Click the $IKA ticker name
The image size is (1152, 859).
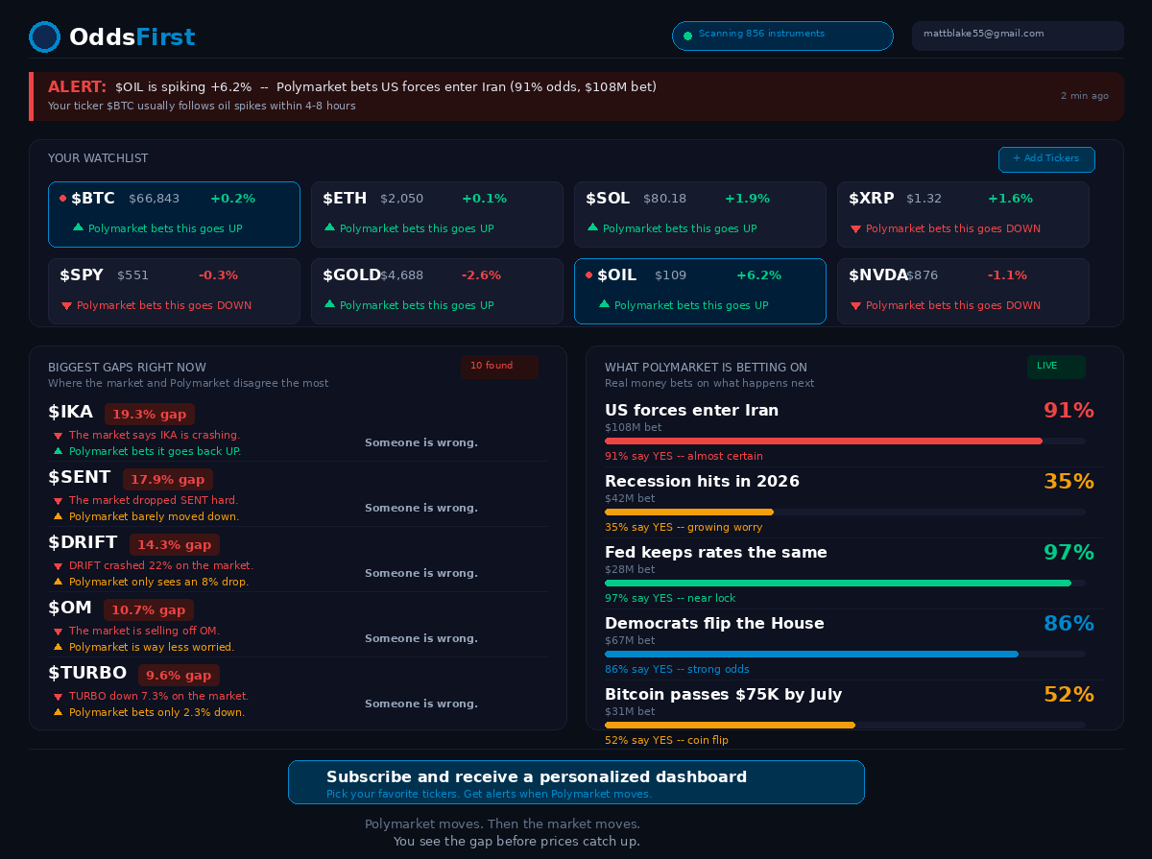coord(70,413)
